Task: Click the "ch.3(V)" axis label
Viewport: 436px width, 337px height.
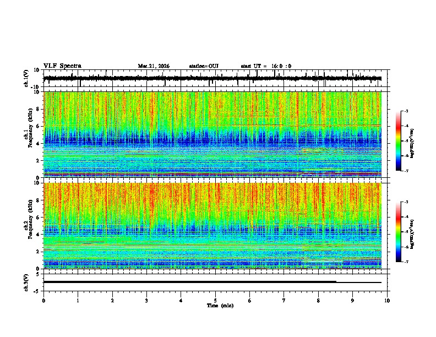Action: (26, 282)
